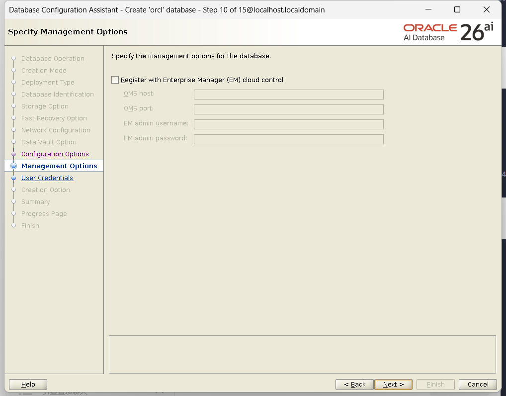Focus the EM admin password field
The image size is (506, 396).
(288, 139)
